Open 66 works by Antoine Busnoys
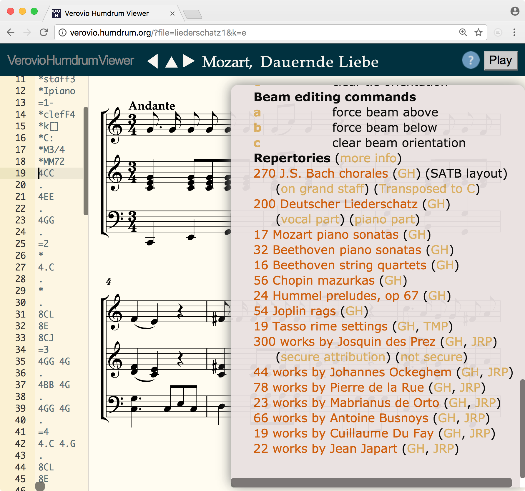 click(341, 418)
